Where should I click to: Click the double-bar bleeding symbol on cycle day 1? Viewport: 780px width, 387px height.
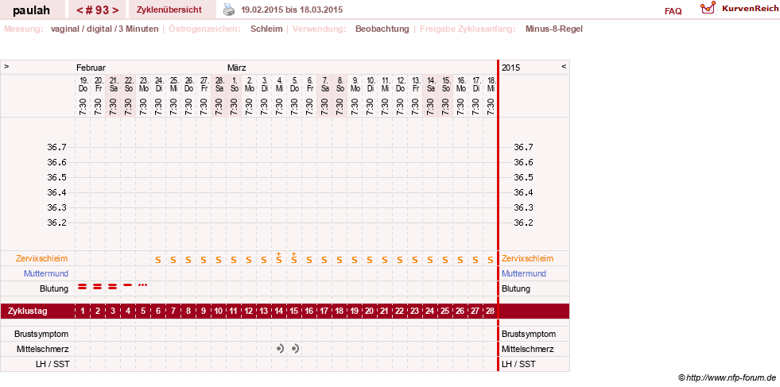point(83,286)
